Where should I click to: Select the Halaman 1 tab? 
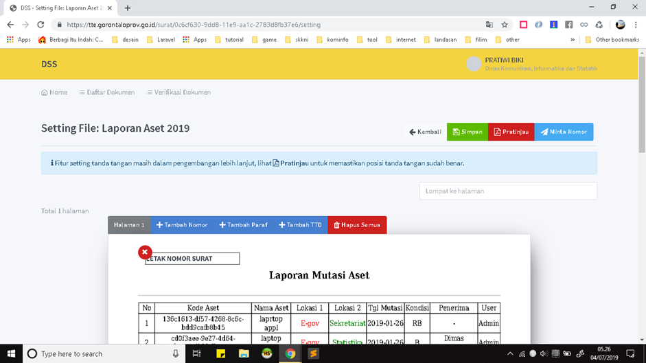tap(129, 225)
